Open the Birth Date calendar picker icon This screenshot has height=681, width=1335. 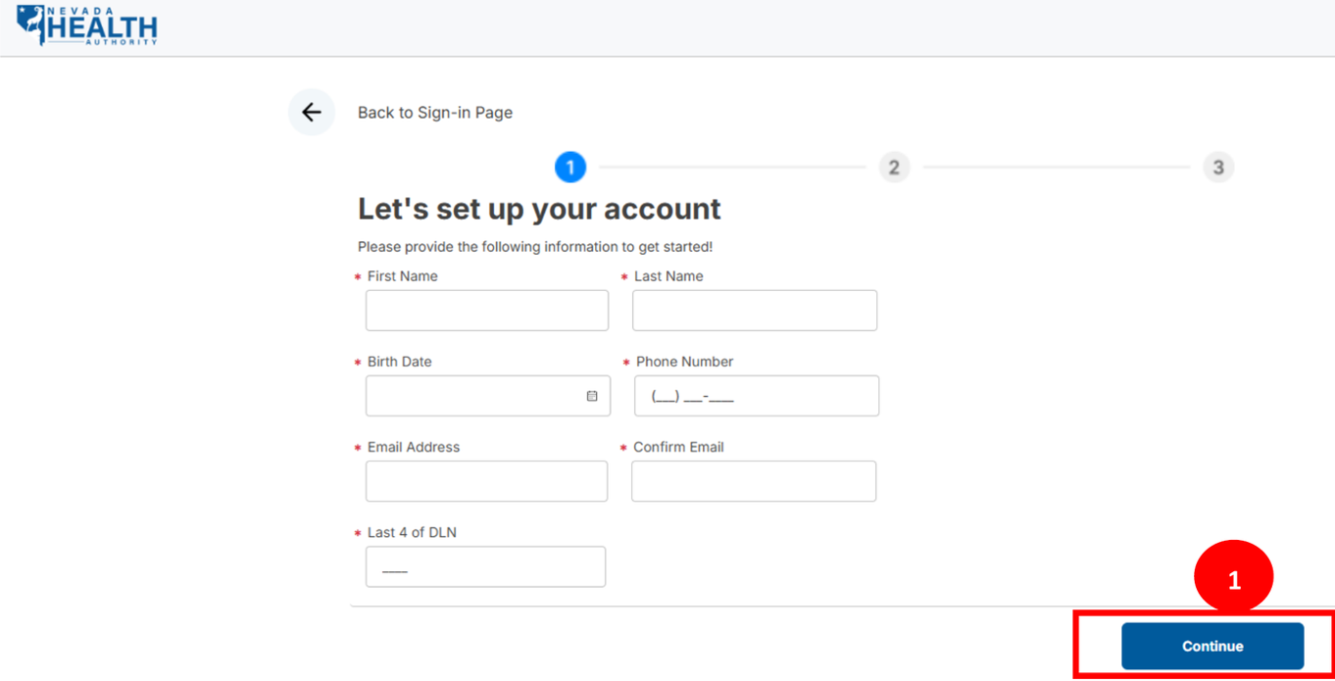[x=592, y=396]
